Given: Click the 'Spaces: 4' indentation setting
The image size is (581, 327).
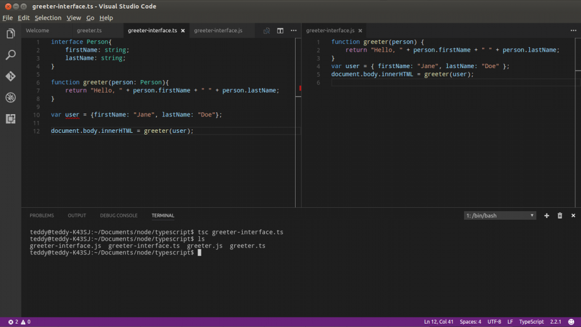Looking at the screenshot, I should 470,322.
